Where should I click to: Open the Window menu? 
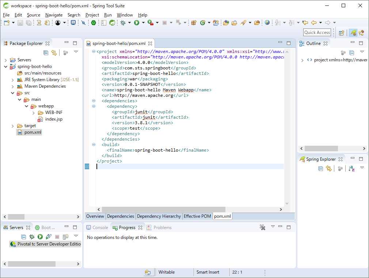click(125, 15)
